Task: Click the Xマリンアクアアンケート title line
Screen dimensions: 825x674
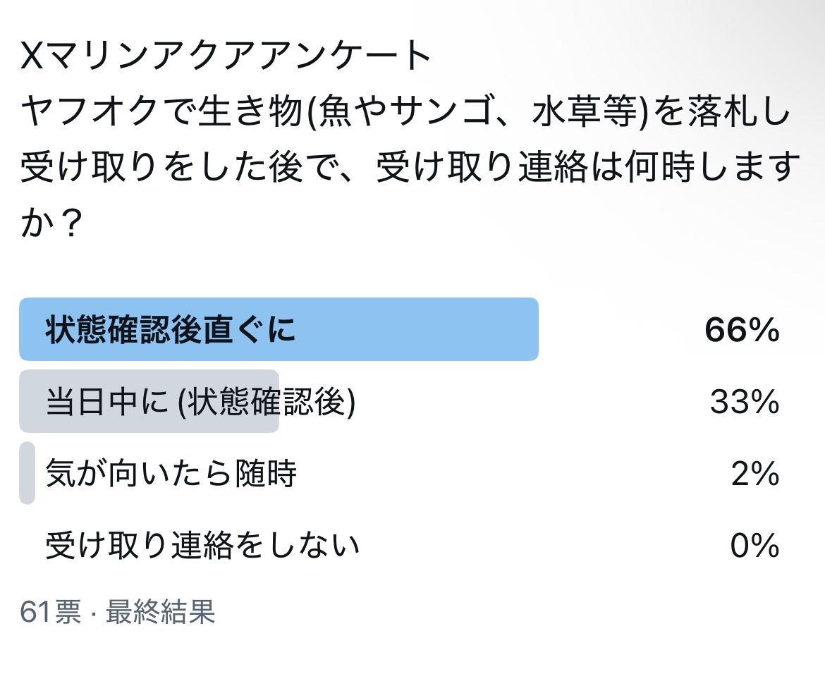Action: coord(226,55)
